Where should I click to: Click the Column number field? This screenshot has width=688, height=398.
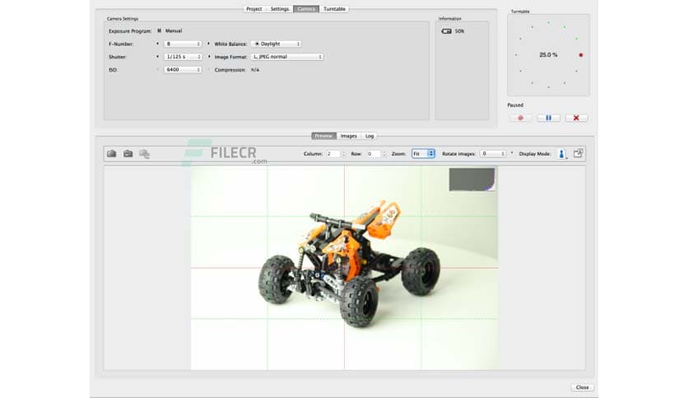[333, 154]
